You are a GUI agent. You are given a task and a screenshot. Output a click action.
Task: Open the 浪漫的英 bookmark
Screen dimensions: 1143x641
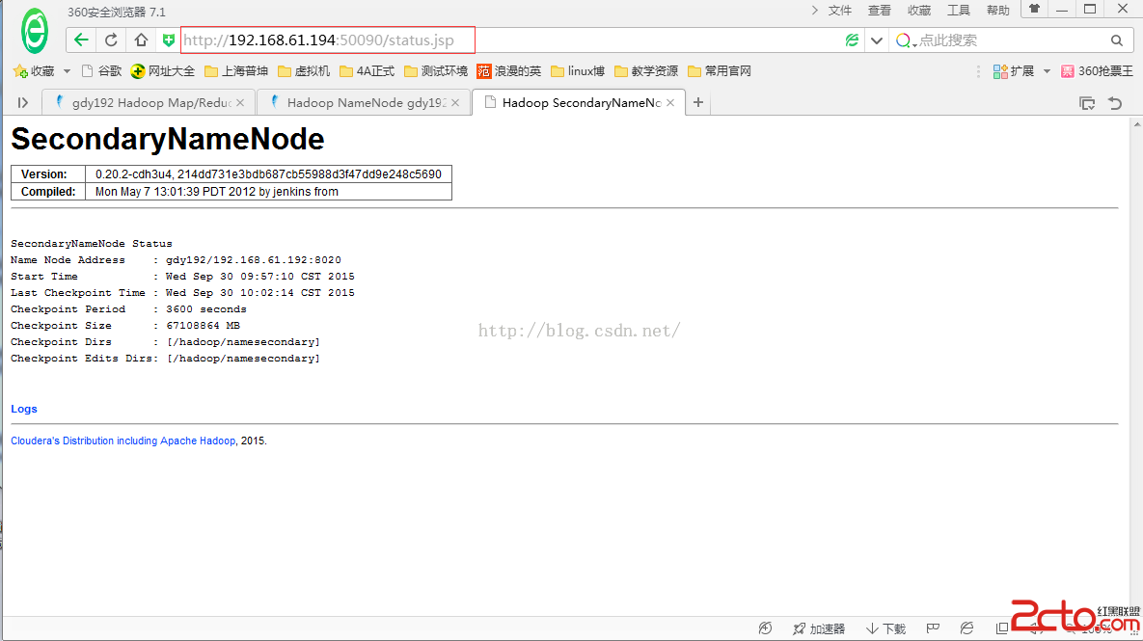(509, 70)
